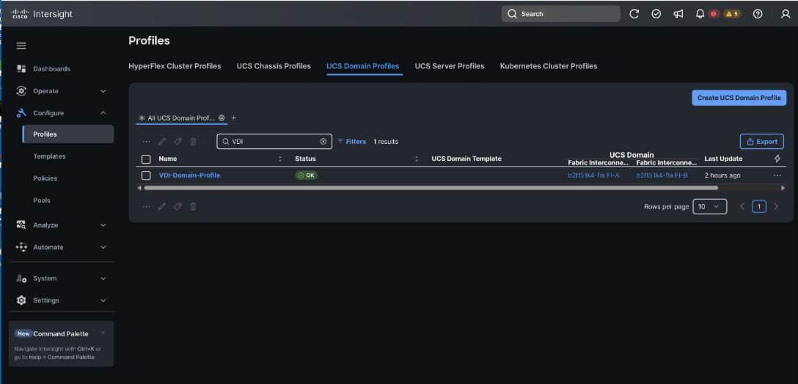Click the lightning bolt column header icon
Image resolution: width=798 pixels, height=384 pixels.
point(777,159)
